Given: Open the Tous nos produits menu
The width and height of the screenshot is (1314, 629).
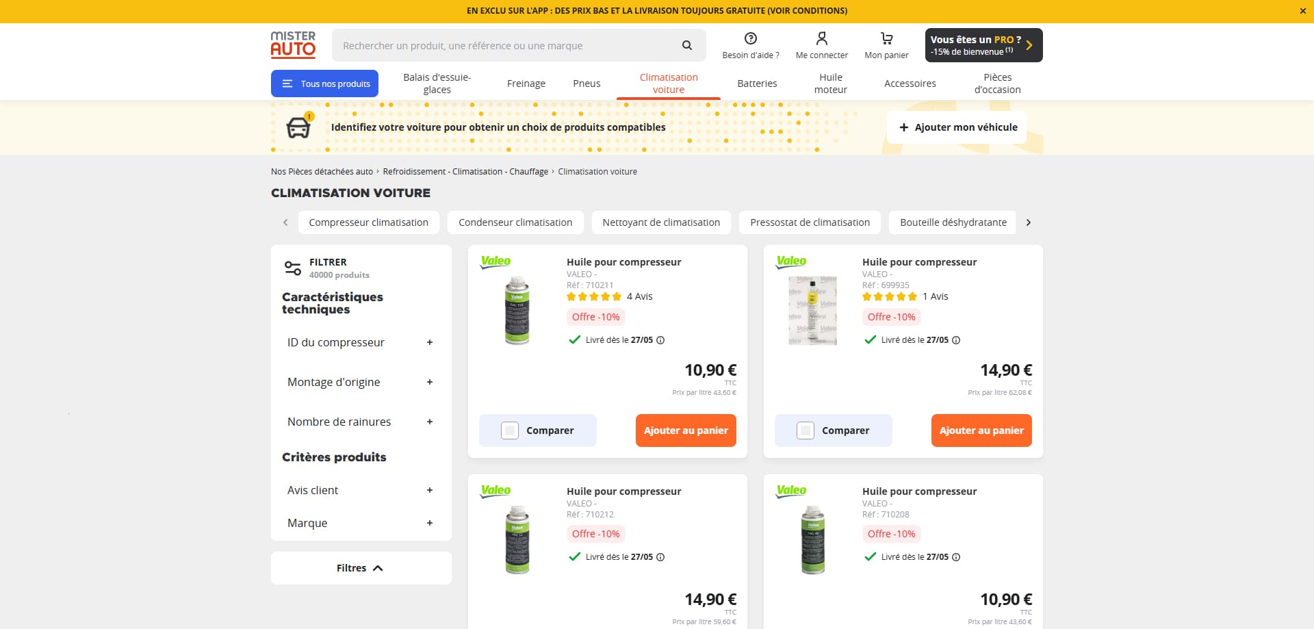Looking at the screenshot, I should [x=324, y=84].
